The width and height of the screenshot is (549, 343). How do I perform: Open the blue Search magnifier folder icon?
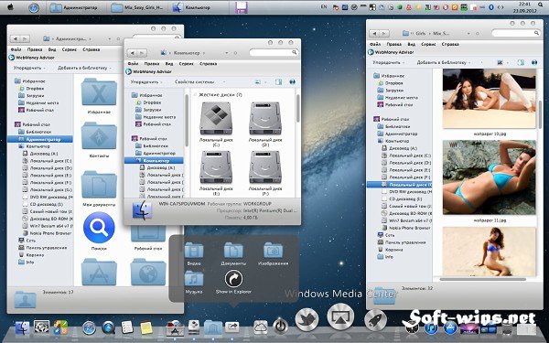tap(99, 228)
